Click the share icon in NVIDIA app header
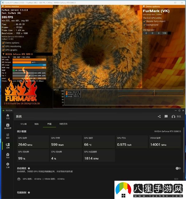 159,116
